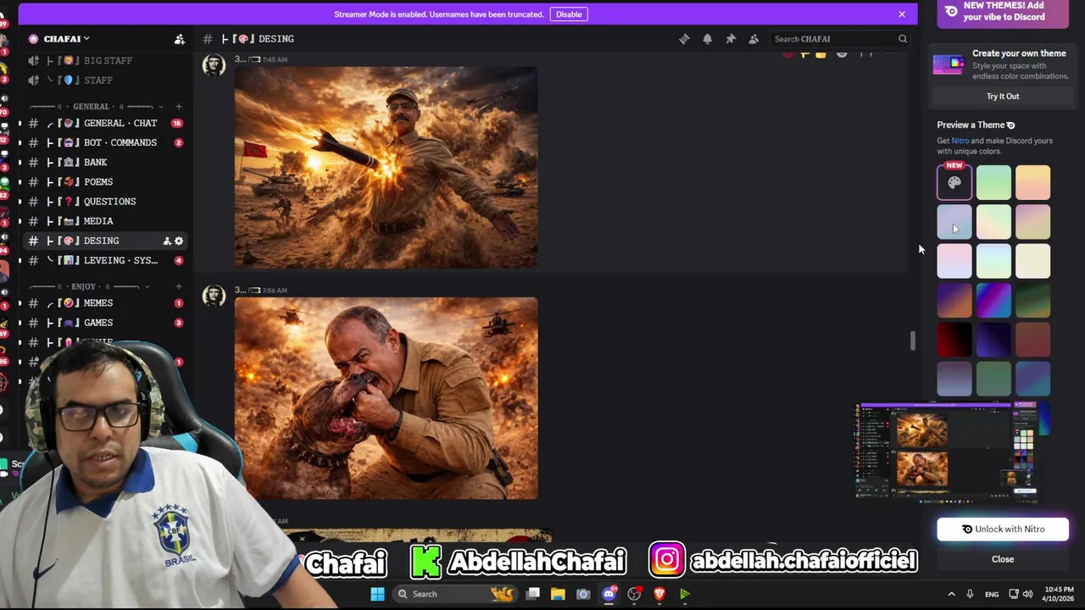Open the green play-arrow taskbar app
This screenshot has height=610, width=1085.
click(685, 594)
